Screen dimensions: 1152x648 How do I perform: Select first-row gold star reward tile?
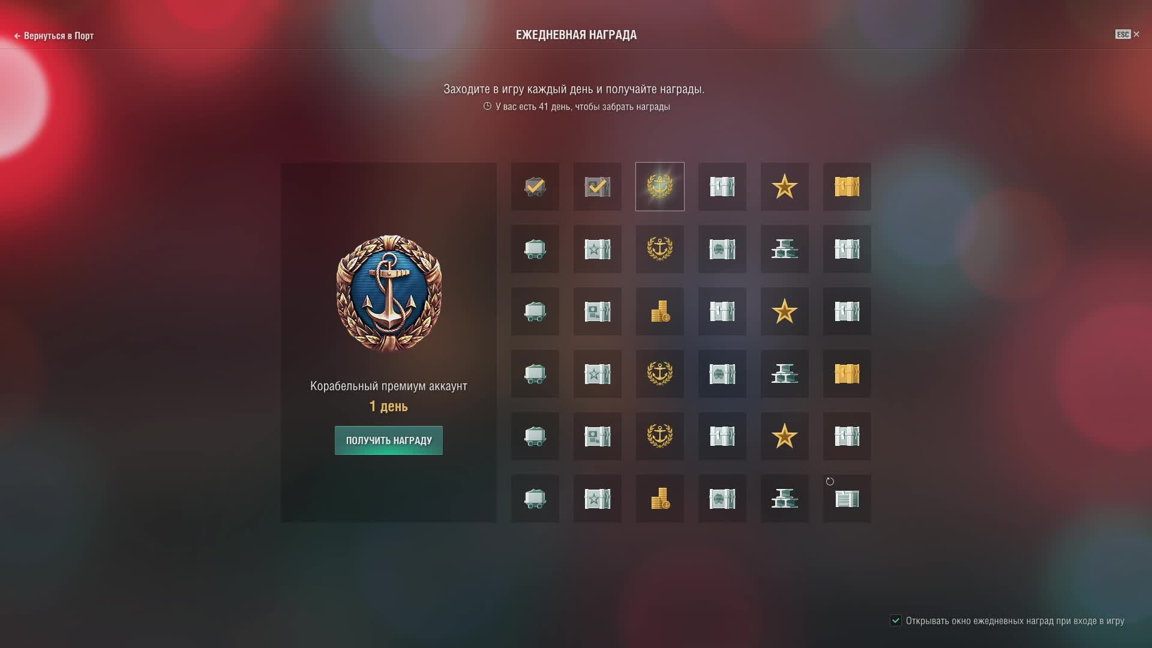pyautogui.click(x=785, y=187)
